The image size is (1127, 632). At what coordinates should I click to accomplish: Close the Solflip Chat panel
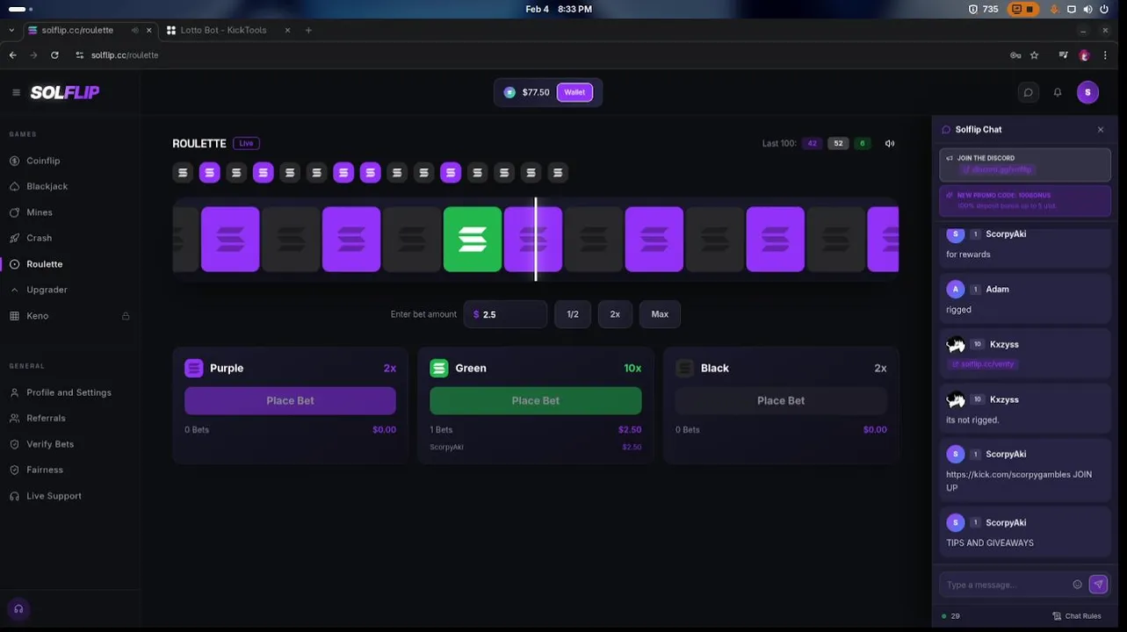(x=1101, y=130)
